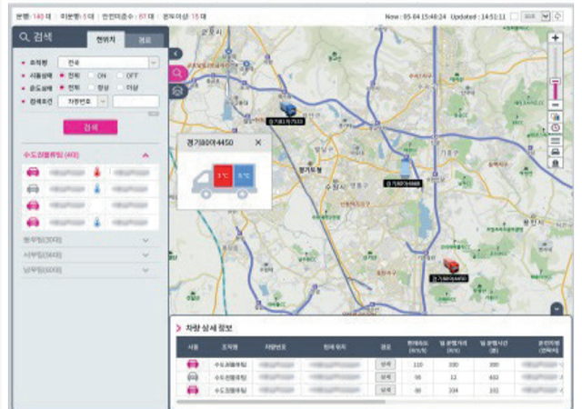Image resolution: width=582 pixels, height=409 pixels.
Task: Click the map zoom-in plus button
Action: [x=555, y=38]
